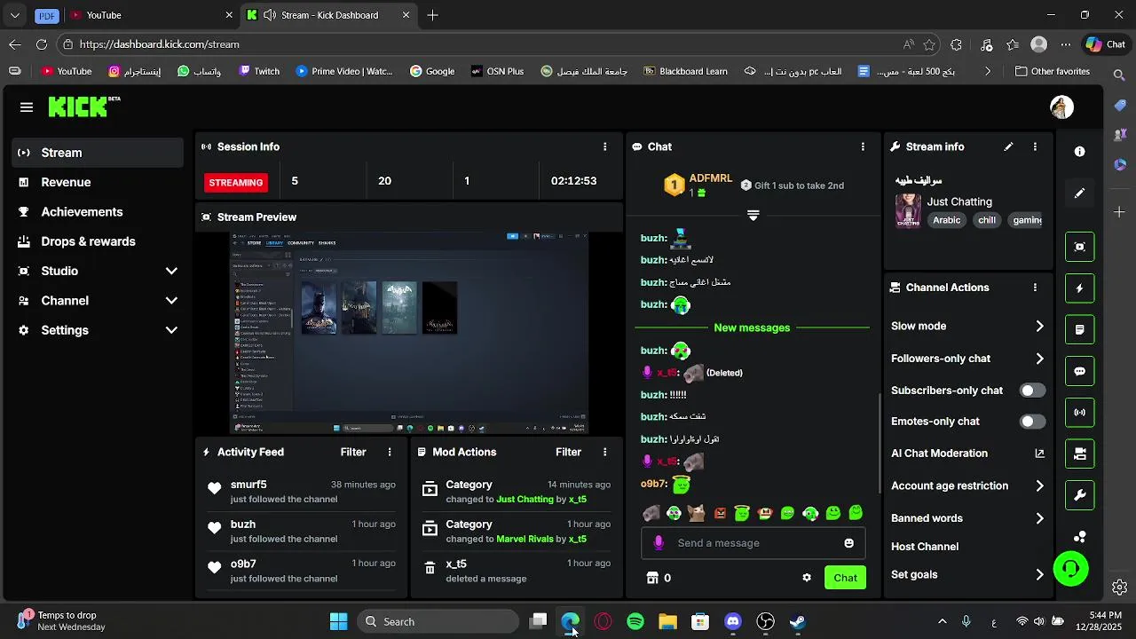Click the Arabic stream tag
This screenshot has width=1136, height=639.
tap(946, 220)
